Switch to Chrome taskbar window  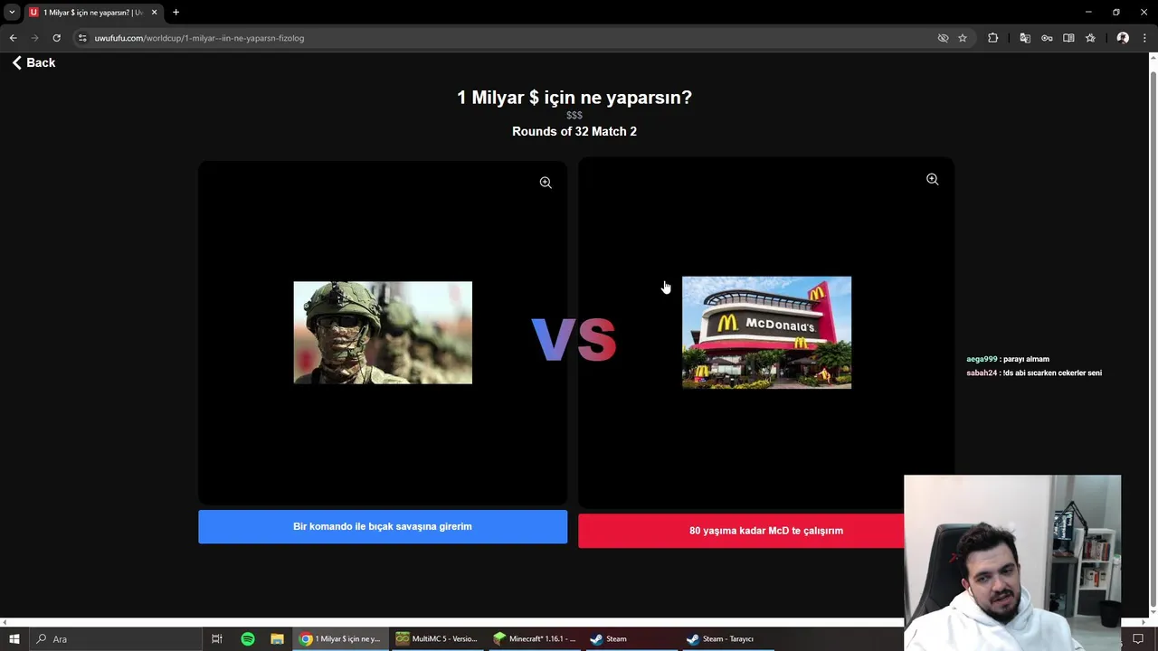coord(341,638)
